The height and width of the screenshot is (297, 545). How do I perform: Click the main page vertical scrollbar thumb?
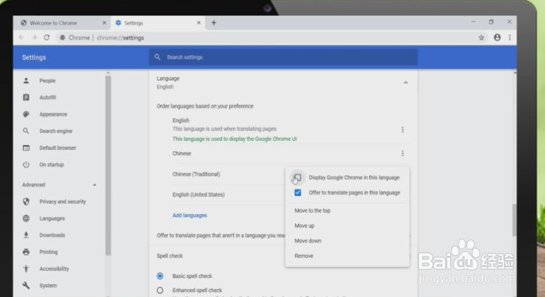pyautogui.click(x=514, y=220)
